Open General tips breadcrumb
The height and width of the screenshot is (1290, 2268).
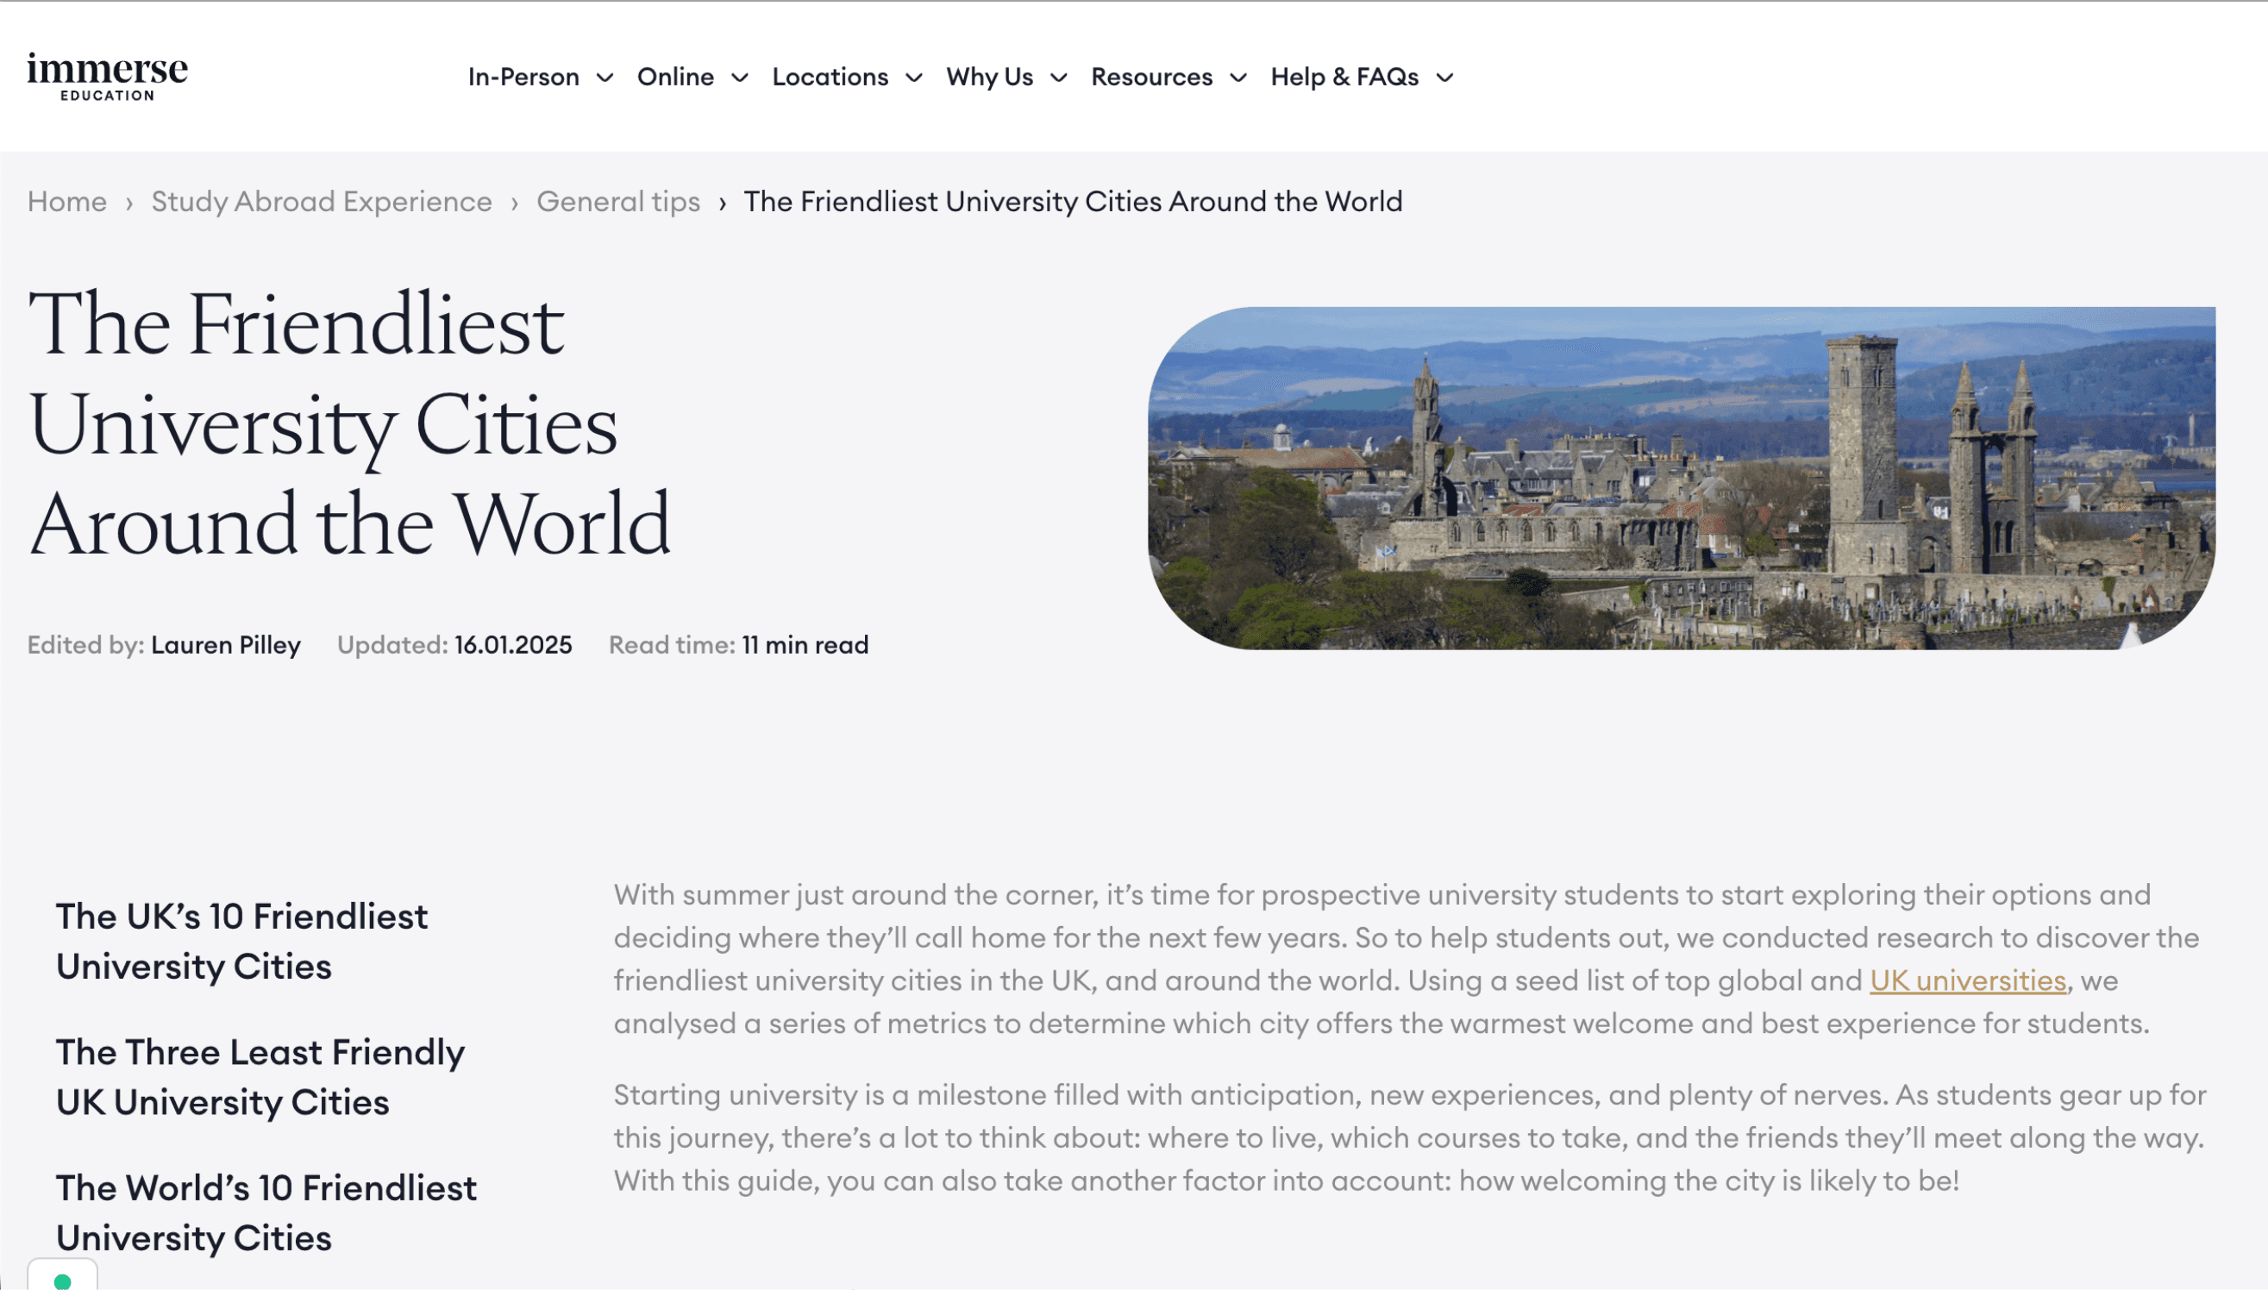coord(618,202)
